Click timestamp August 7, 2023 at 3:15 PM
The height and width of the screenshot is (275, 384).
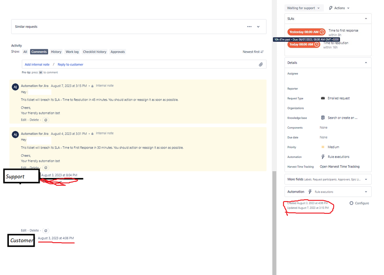(x=69, y=86)
